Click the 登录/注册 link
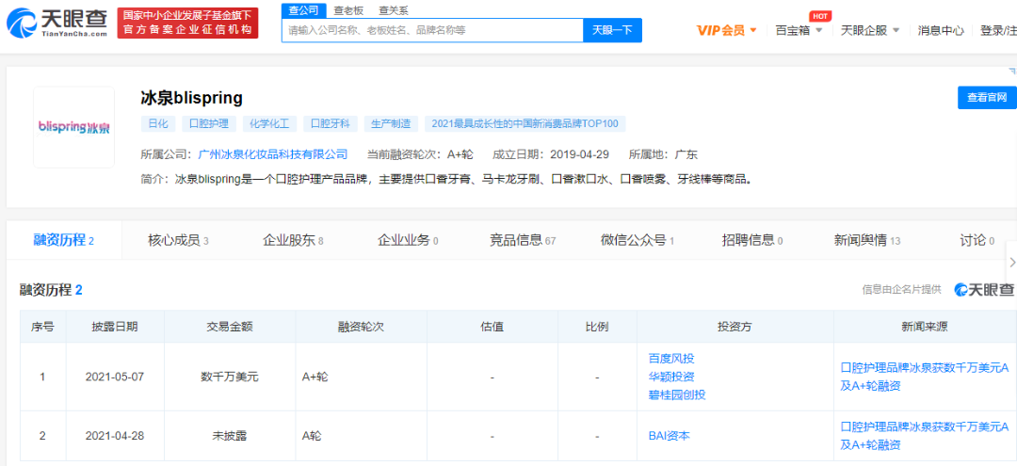The image size is (1017, 466). [x=998, y=30]
